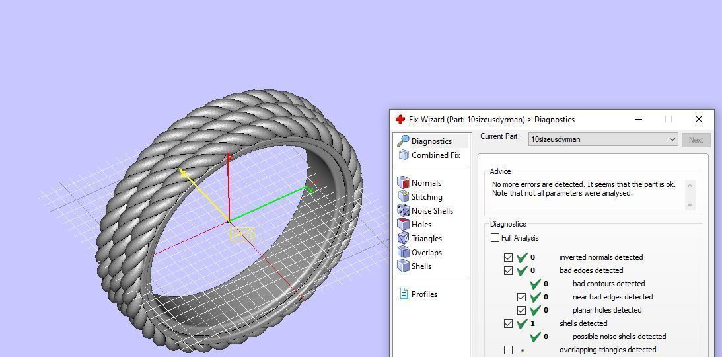Click the Normals red cube icon

click(x=404, y=182)
